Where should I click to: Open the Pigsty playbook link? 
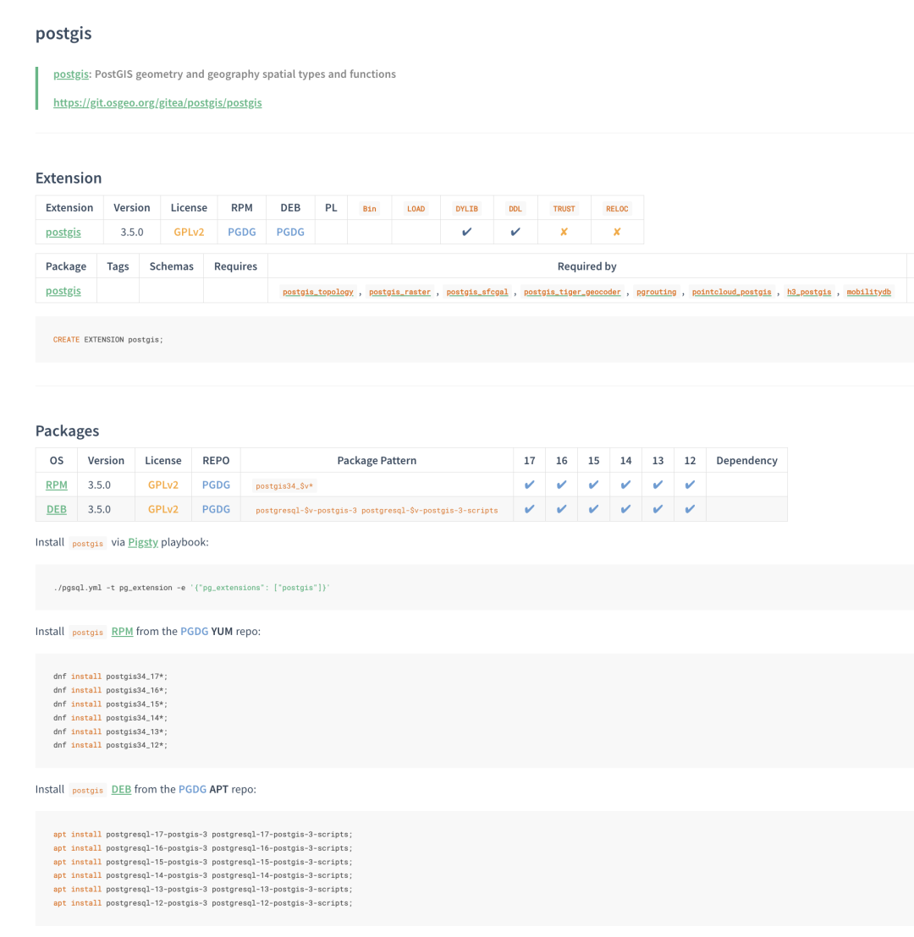point(143,542)
